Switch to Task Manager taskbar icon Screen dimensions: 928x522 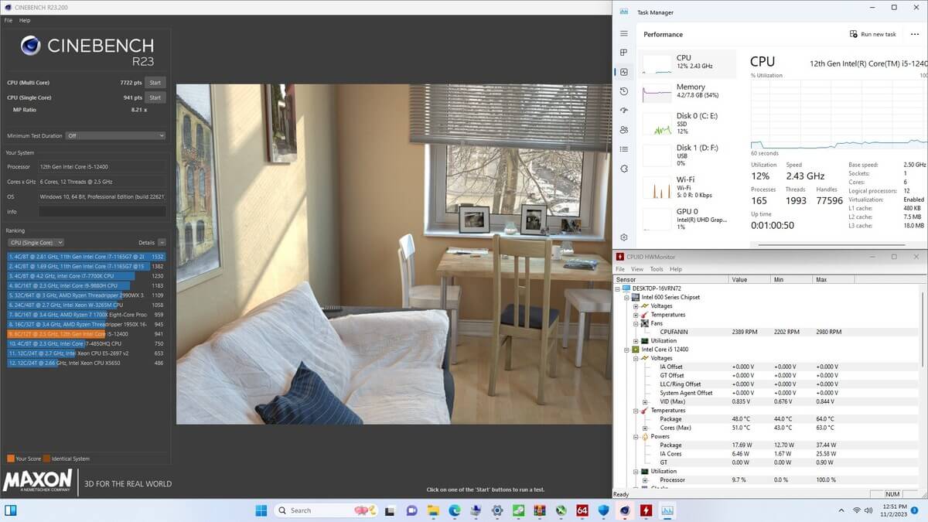(x=667, y=510)
